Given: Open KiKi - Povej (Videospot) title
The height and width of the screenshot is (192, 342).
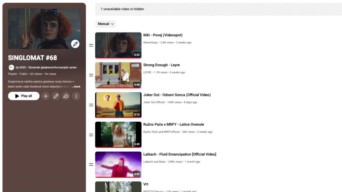Looking at the screenshot, I should pyautogui.click(x=163, y=35).
